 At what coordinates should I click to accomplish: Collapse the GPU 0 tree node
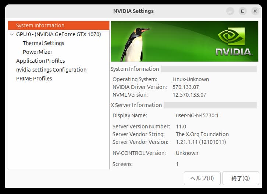point(12,35)
